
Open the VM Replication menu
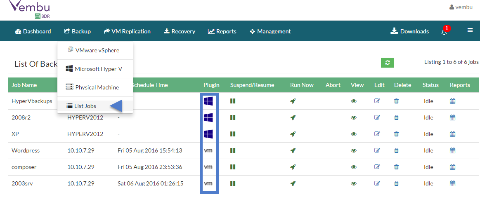[x=128, y=31]
